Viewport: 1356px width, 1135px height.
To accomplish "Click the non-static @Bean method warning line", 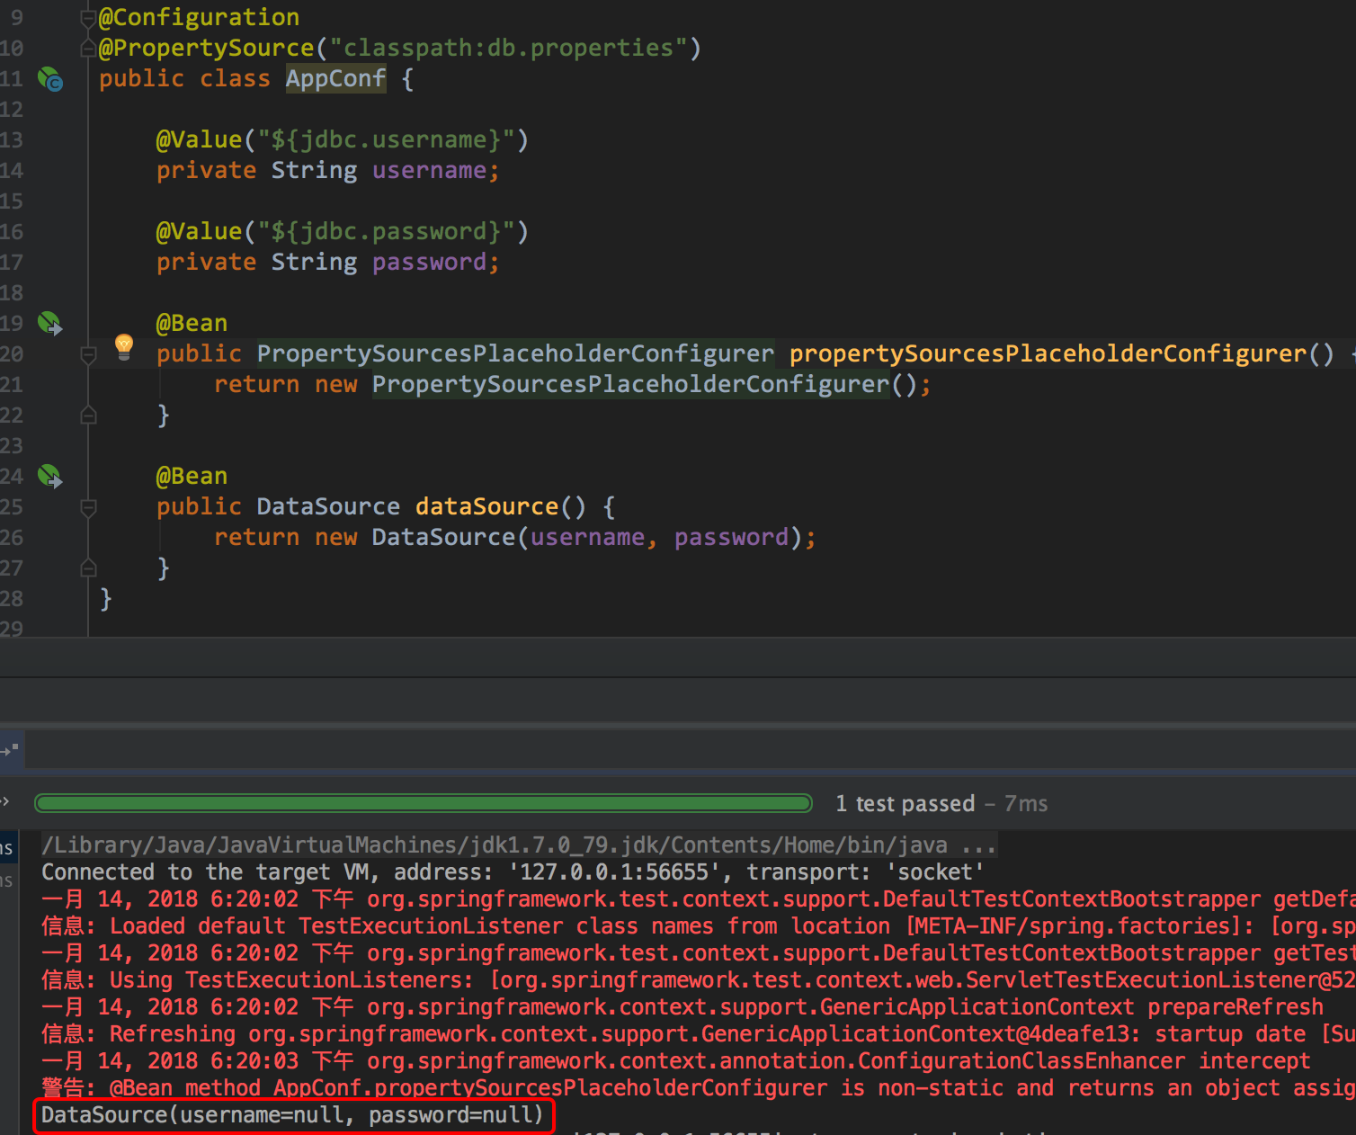I will pyautogui.click(x=699, y=1087).
